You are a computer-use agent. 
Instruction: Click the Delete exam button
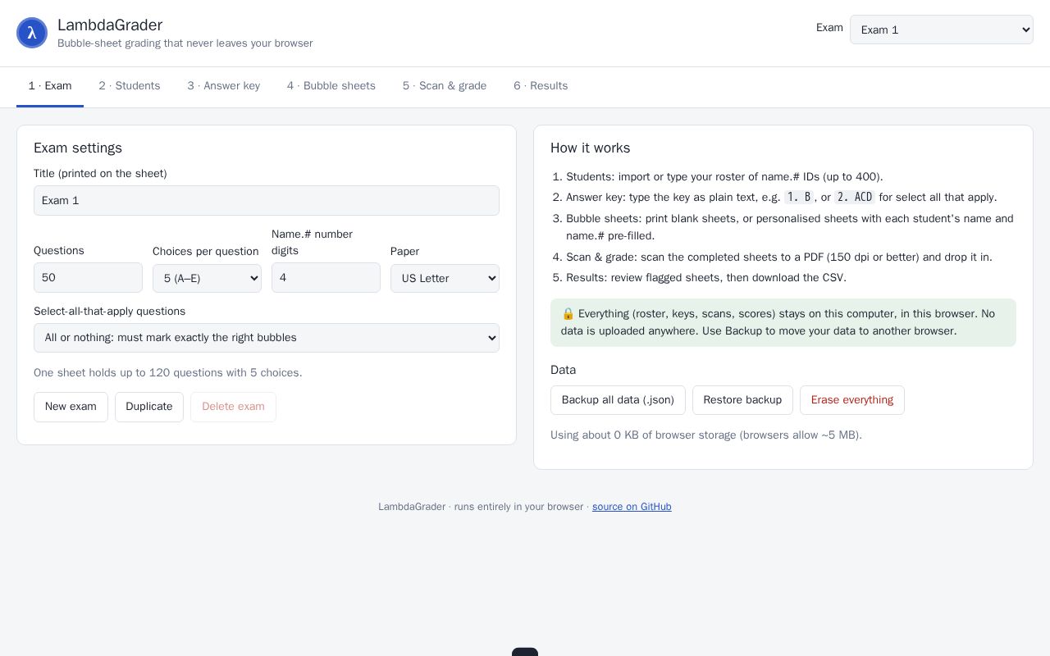point(233,407)
